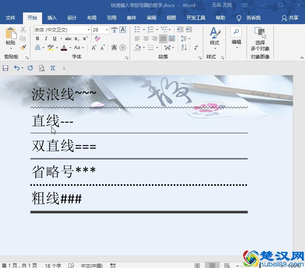
Task: Open the phonetic guide (wén) tool
Action: 114,30
